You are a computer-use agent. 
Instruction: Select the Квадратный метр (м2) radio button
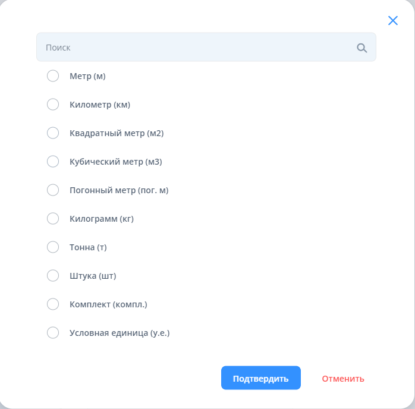(x=53, y=133)
